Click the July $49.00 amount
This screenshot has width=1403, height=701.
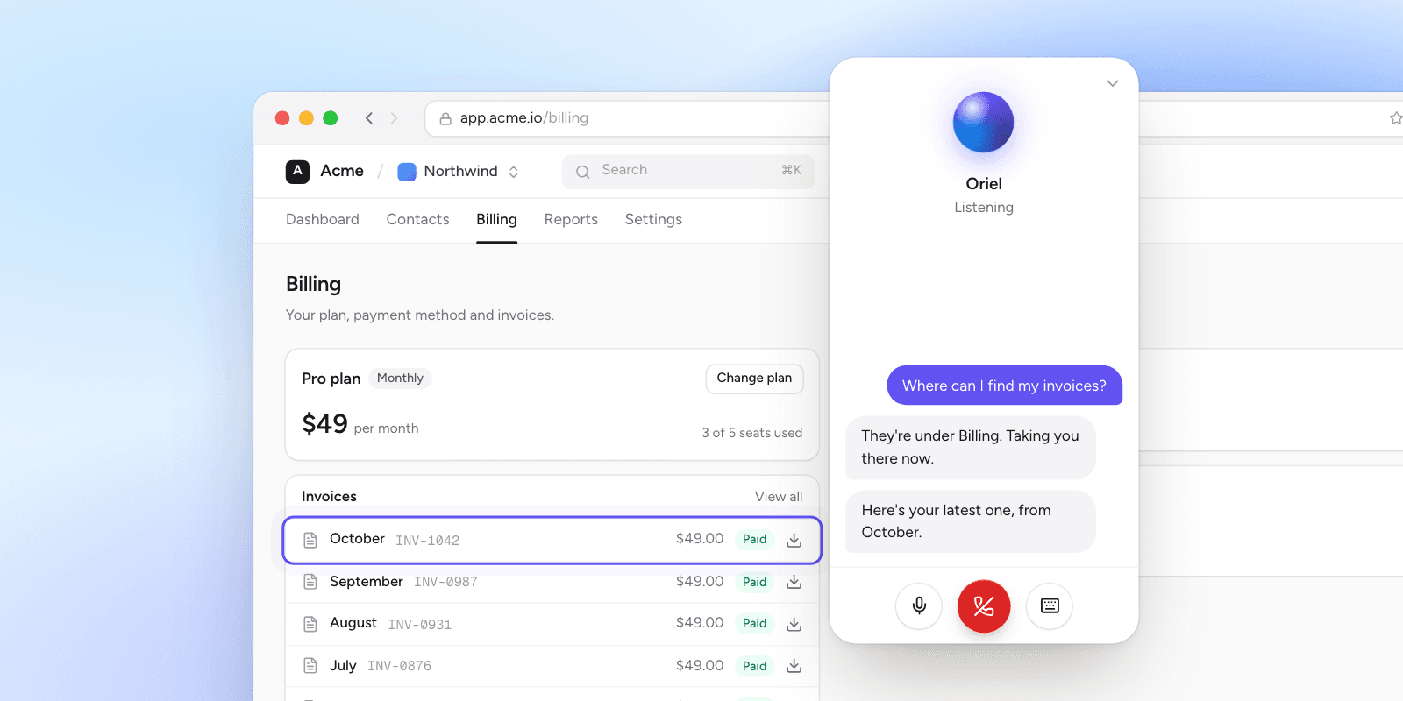tap(700, 666)
